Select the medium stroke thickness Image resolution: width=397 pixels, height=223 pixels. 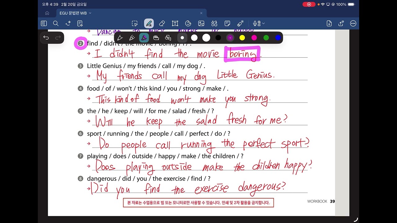click(x=194, y=38)
